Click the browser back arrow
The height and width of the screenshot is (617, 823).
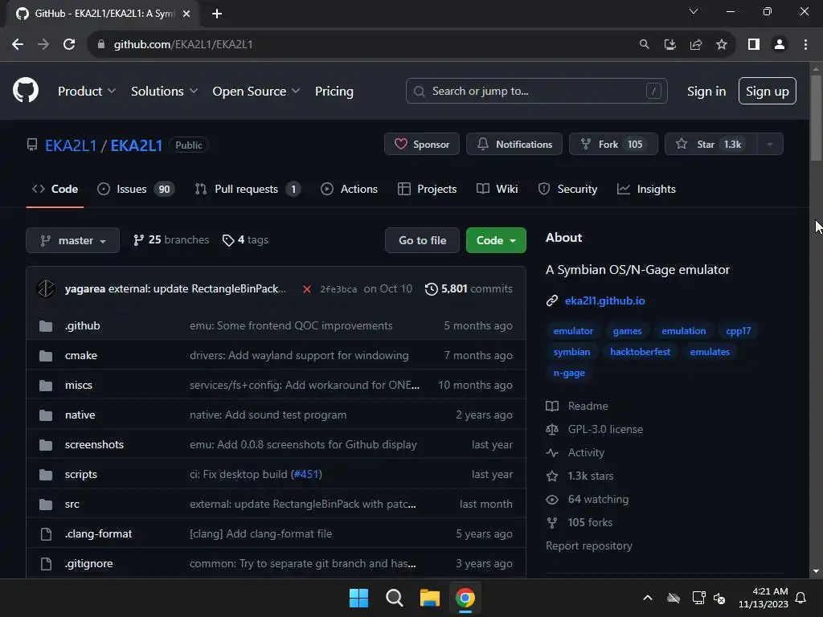pos(18,45)
